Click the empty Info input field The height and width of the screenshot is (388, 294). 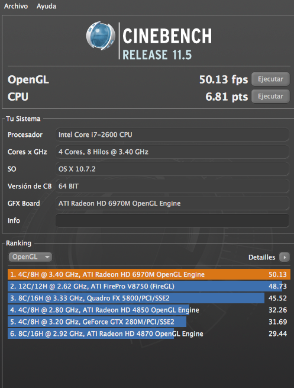(172, 220)
